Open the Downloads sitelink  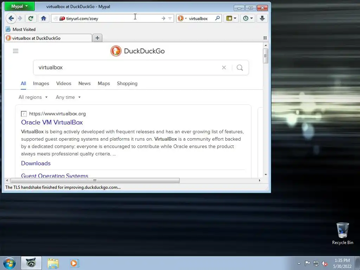click(36, 163)
